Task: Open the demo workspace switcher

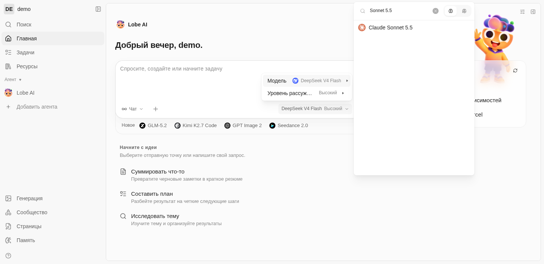Action: 18,9
